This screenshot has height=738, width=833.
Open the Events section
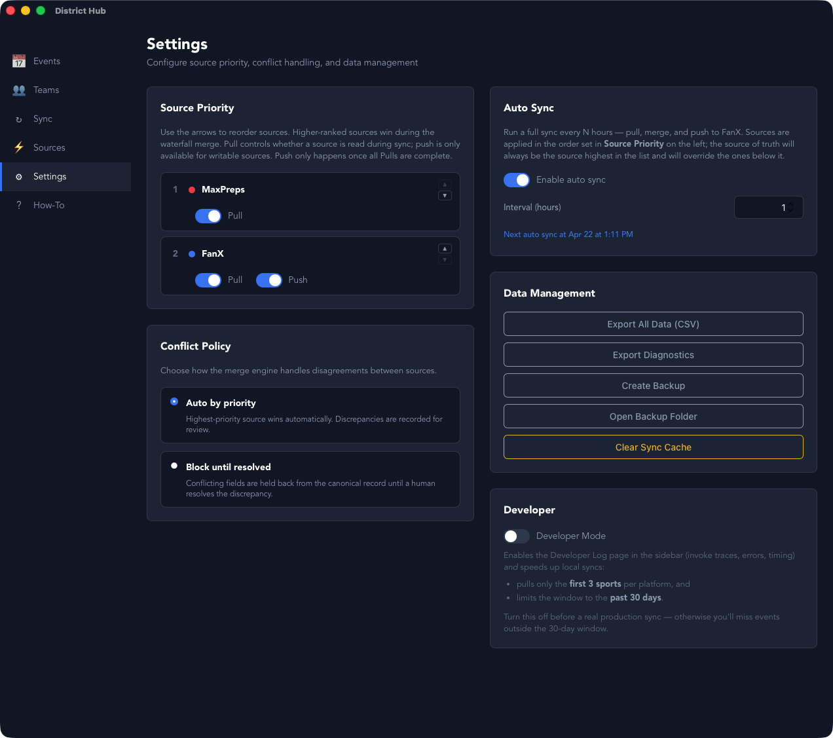click(x=46, y=61)
